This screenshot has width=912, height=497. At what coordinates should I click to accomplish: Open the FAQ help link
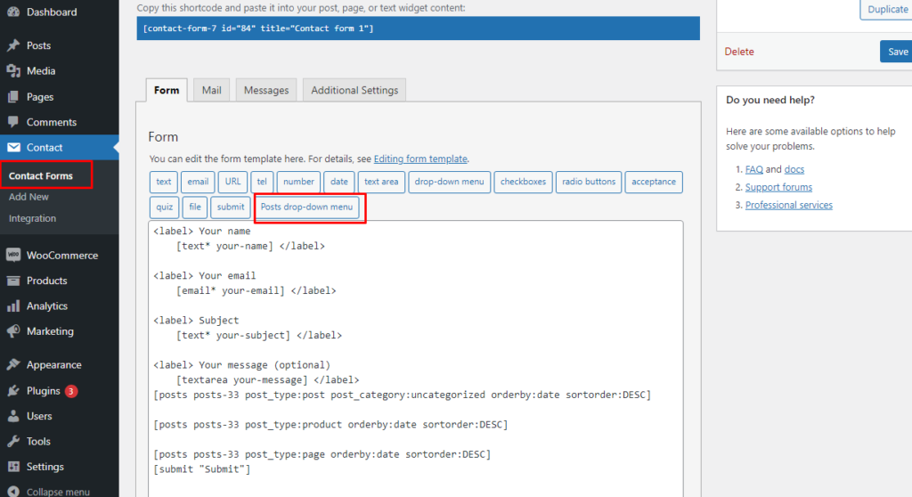tap(753, 169)
